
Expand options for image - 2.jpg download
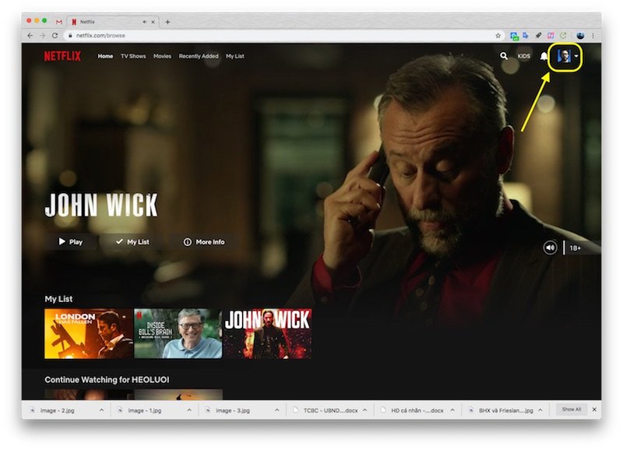[x=101, y=410]
